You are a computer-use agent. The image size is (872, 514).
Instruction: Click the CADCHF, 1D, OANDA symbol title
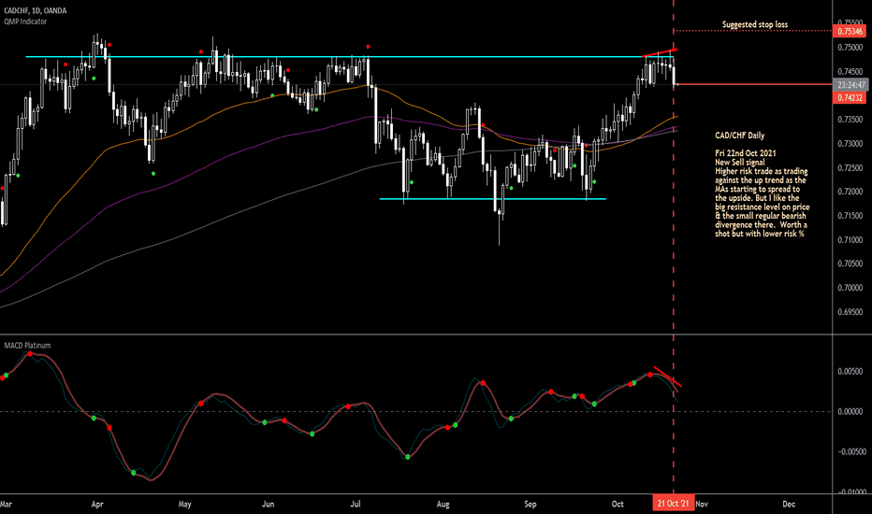pyautogui.click(x=35, y=10)
